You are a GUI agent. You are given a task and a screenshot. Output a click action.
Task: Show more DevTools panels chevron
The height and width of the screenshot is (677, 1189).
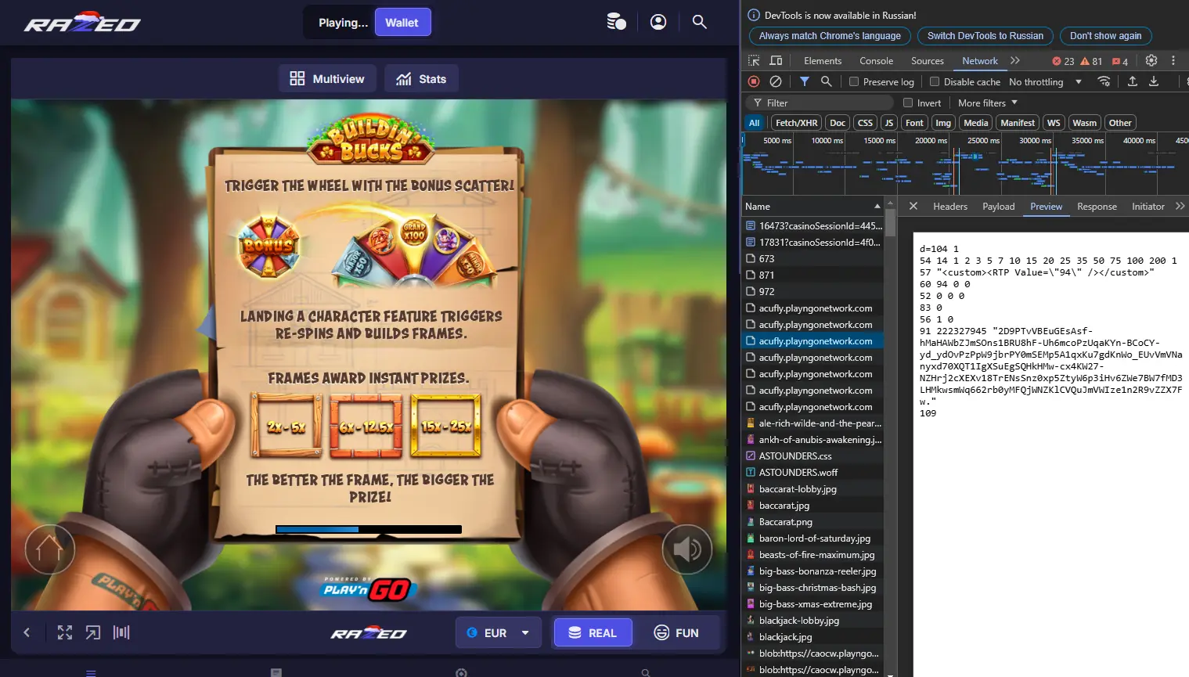1015,60
